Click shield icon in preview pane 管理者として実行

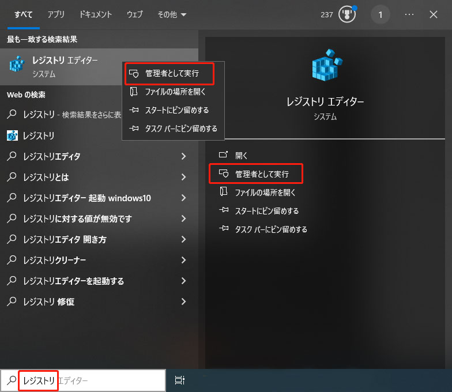point(224,174)
